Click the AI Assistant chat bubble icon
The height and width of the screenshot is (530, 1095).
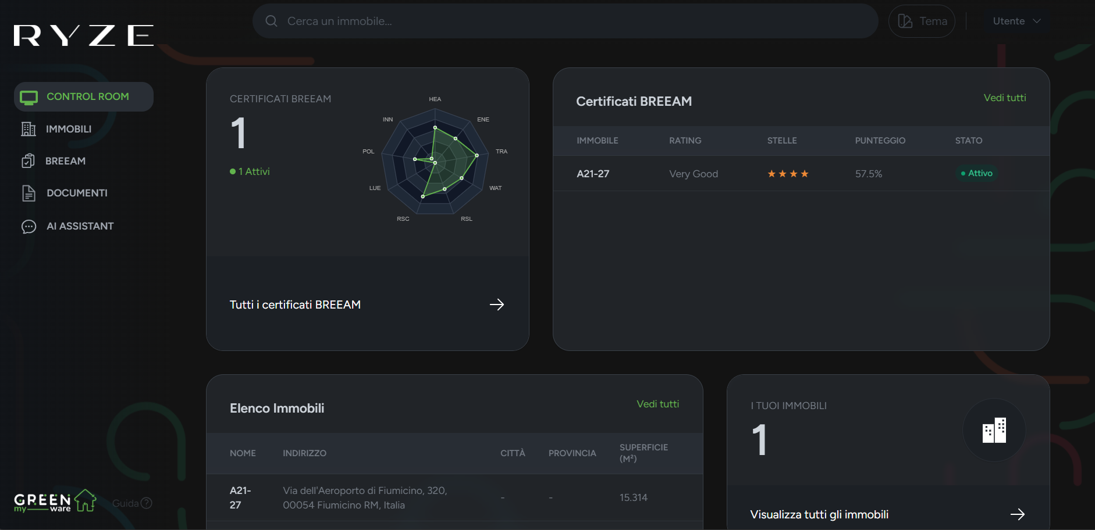pos(29,227)
